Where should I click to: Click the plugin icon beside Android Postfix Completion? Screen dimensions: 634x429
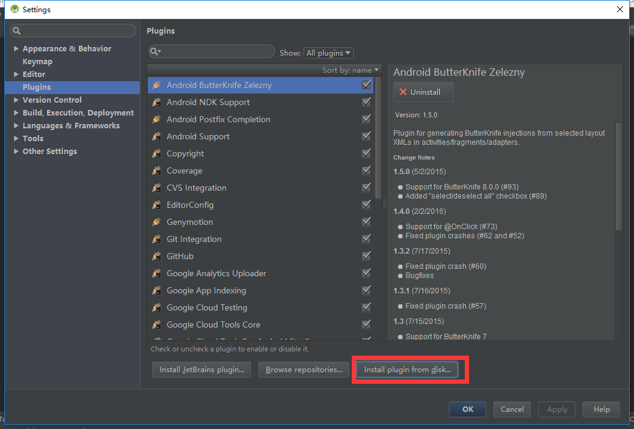tap(156, 119)
